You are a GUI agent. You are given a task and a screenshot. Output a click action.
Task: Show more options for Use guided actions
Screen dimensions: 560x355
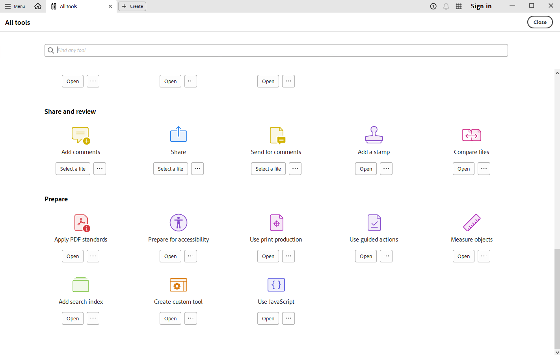[x=386, y=256]
